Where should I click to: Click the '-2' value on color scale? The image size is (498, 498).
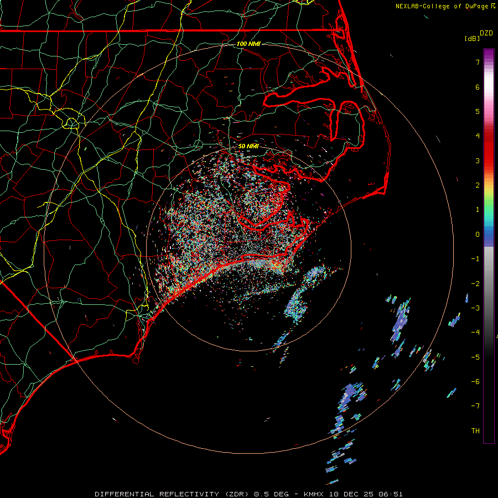(x=475, y=284)
